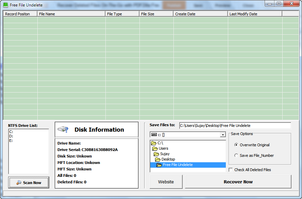Screen dimensions: 302x199
Task: Click the Recover Now button
Action: (x=238, y=182)
